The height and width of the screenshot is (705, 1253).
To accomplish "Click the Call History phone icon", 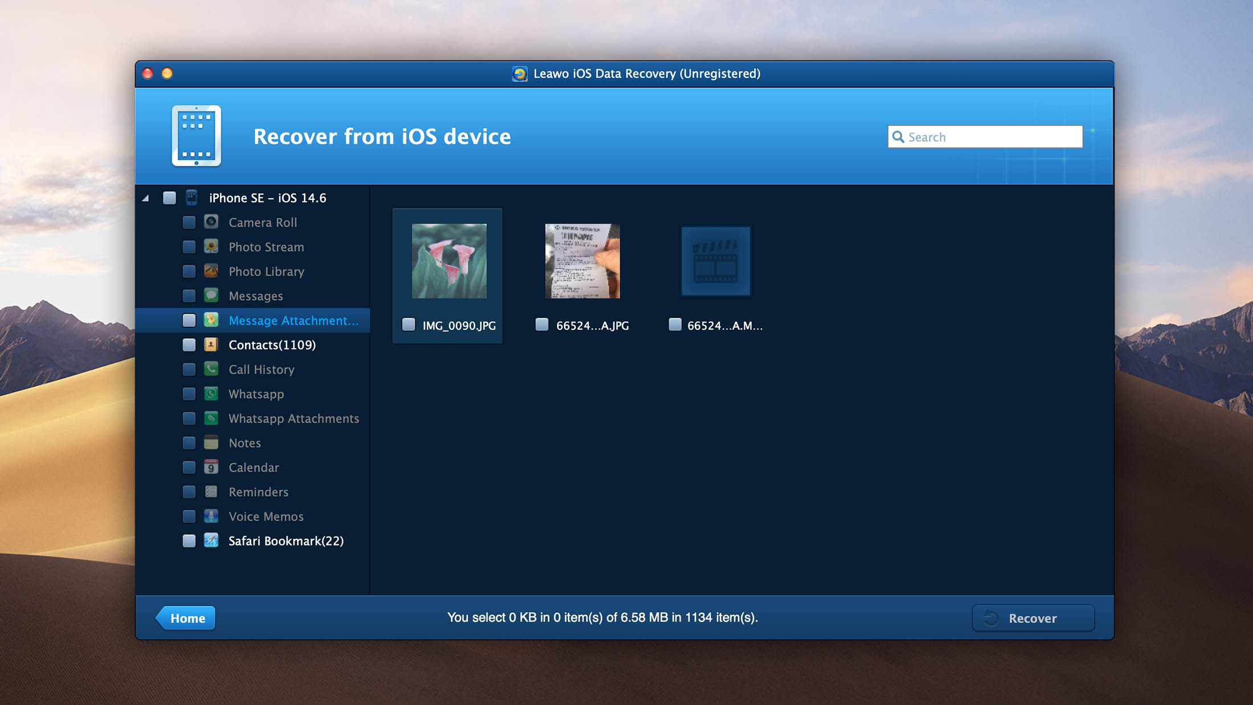I will point(211,369).
